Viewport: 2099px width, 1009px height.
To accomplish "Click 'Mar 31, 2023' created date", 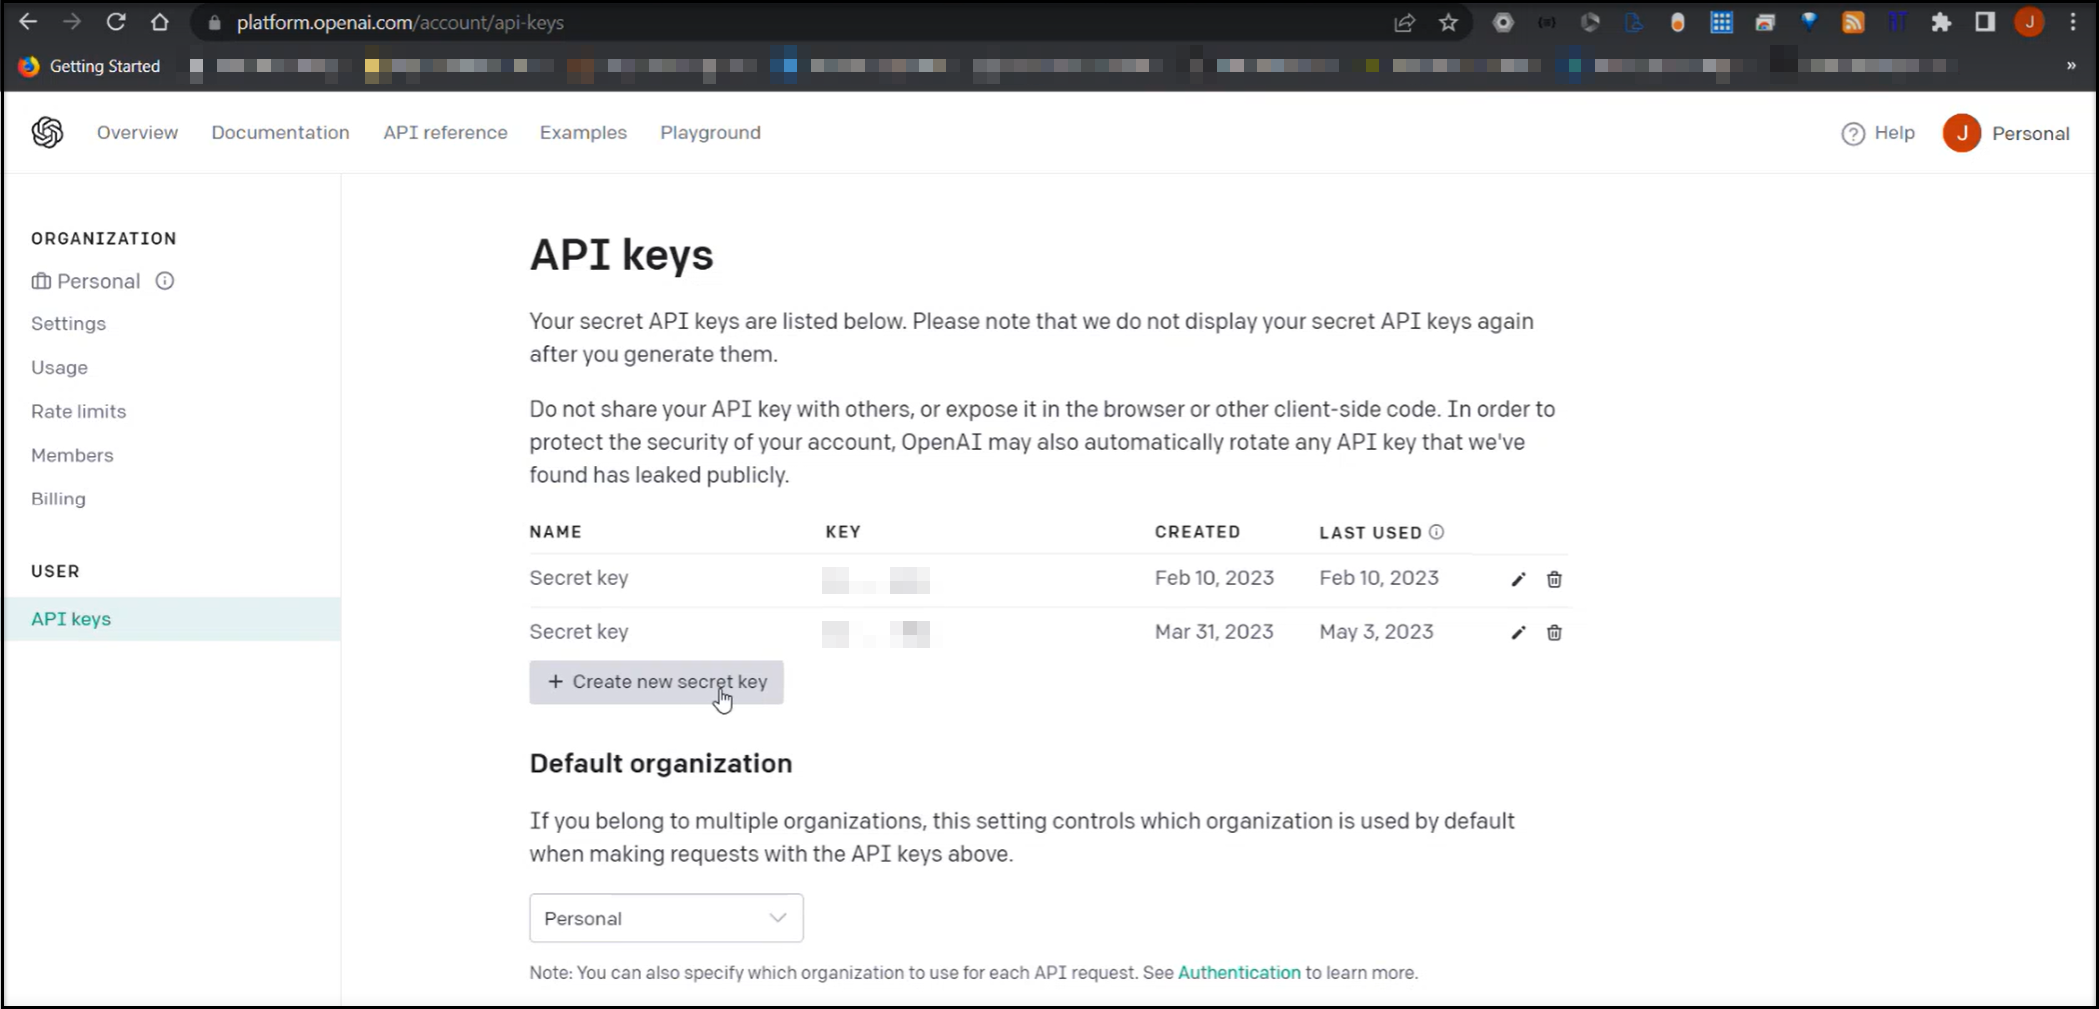I will click(x=1214, y=632).
